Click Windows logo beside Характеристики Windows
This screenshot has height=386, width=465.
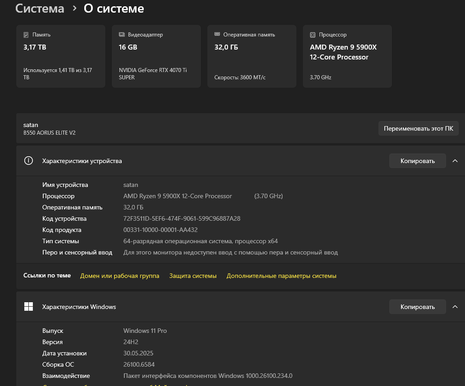tap(28, 307)
